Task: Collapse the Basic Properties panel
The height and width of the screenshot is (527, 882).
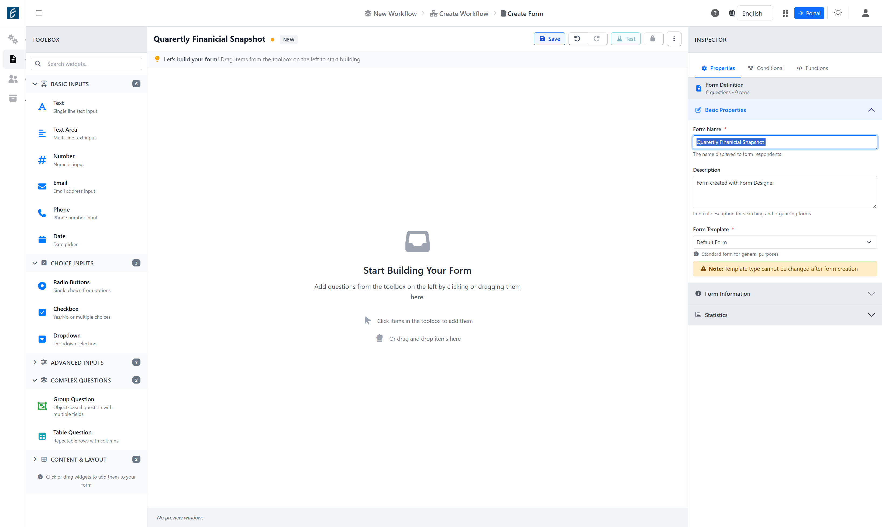Action: point(785,110)
